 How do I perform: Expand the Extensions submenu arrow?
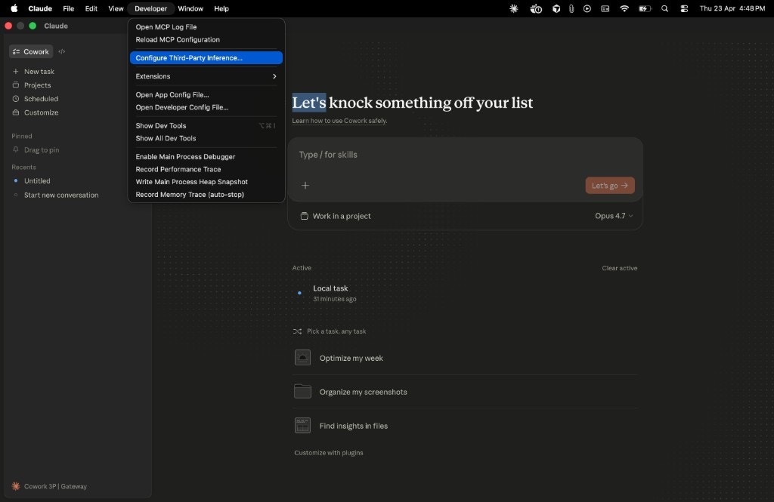(274, 76)
